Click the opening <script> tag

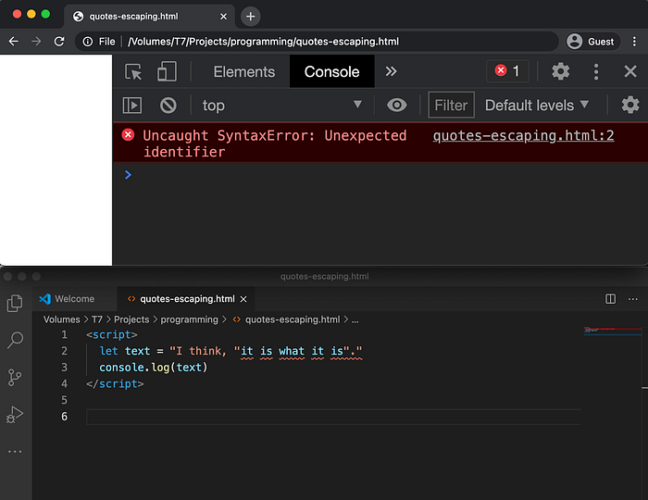pos(112,334)
